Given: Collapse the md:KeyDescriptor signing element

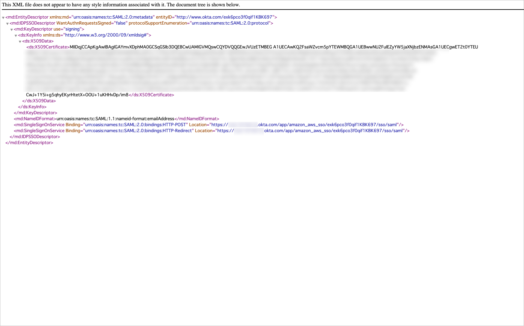Looking at the screenshot, I should (x=11, y=29).
